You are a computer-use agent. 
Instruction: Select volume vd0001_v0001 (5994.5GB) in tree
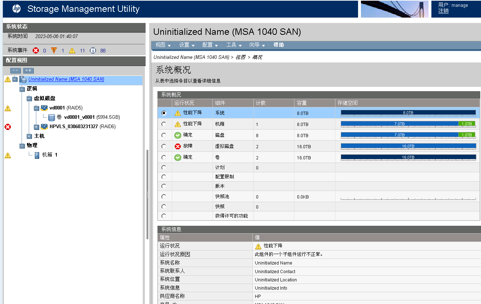click(x=88, y=117)
